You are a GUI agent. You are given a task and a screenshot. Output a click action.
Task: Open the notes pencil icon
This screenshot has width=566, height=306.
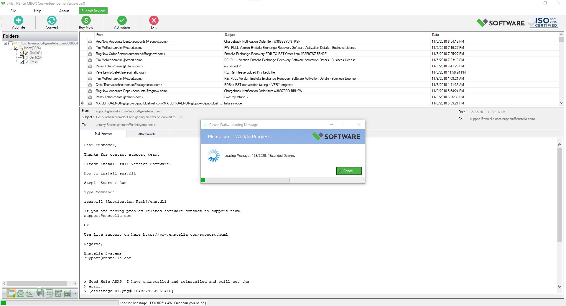click(x=58, y=293)
